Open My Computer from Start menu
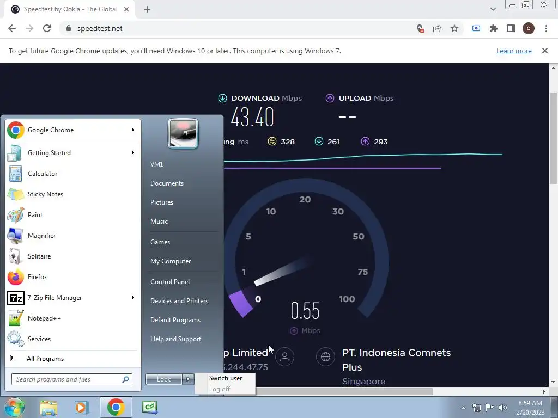Image resolution: width=558 pixels, height=418 pixels. pyautogui.click(x=171, y=261)
